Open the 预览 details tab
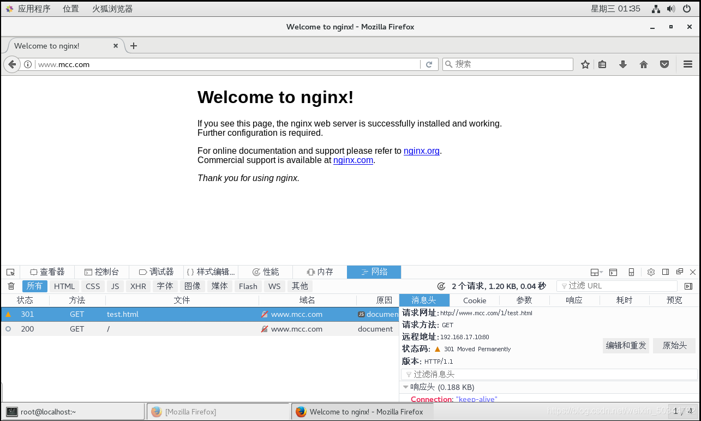 coord(674,300)
